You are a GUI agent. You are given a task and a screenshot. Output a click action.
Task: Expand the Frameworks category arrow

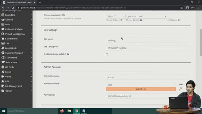31,58
